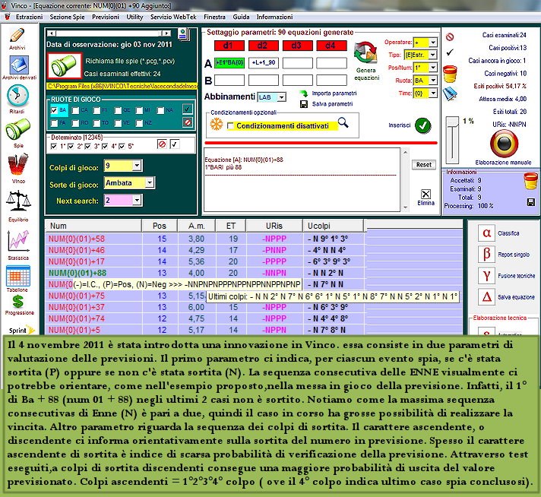Open the Pos/Num dropdown

pyautogui.click(x=432, y=68)
